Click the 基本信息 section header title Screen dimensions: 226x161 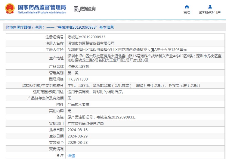click(x=60, y=27)
